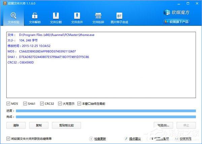Click the MD5 hash value C5A62DB9028D...
Viewport: 202px width, 144px height.
click(47, 51)
